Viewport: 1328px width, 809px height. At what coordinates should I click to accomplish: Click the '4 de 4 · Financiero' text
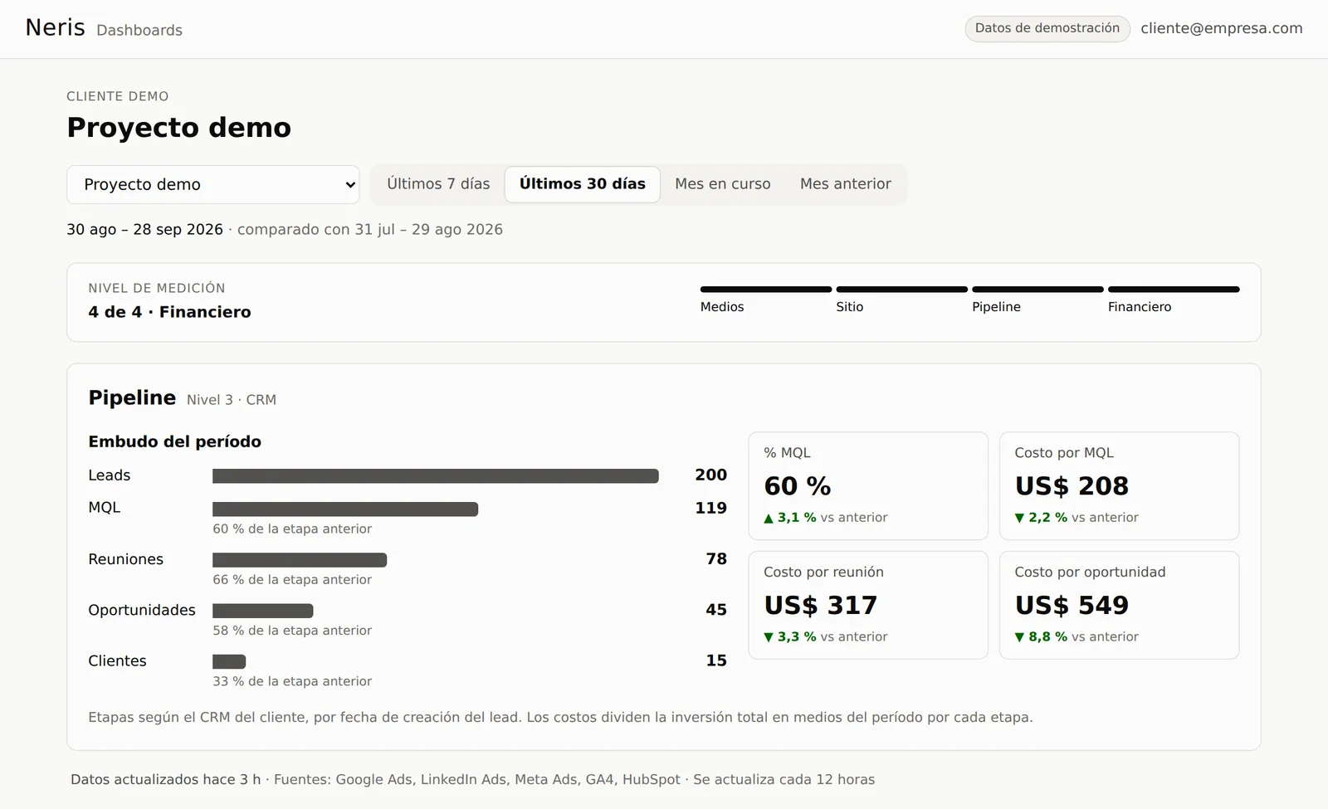click(x=169, y=312)
